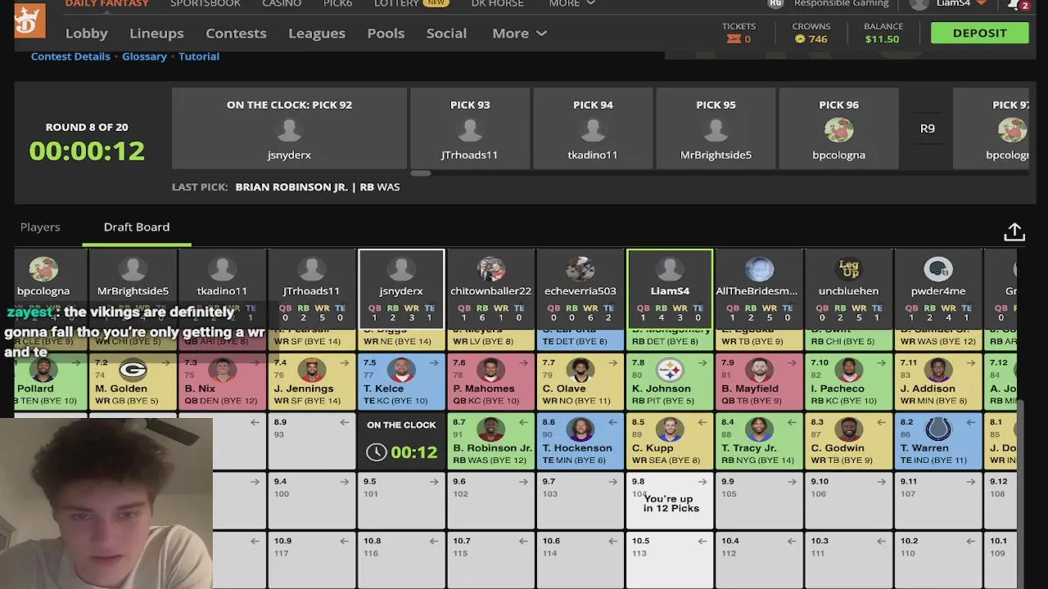Open T. Warren pick card
This screenshot has width=1048, height=589.
point(938,441)
